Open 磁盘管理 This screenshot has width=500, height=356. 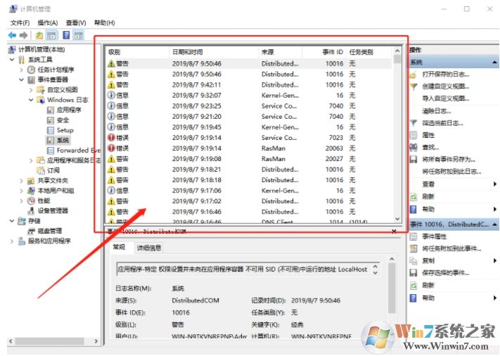click(x=50, y=231)
